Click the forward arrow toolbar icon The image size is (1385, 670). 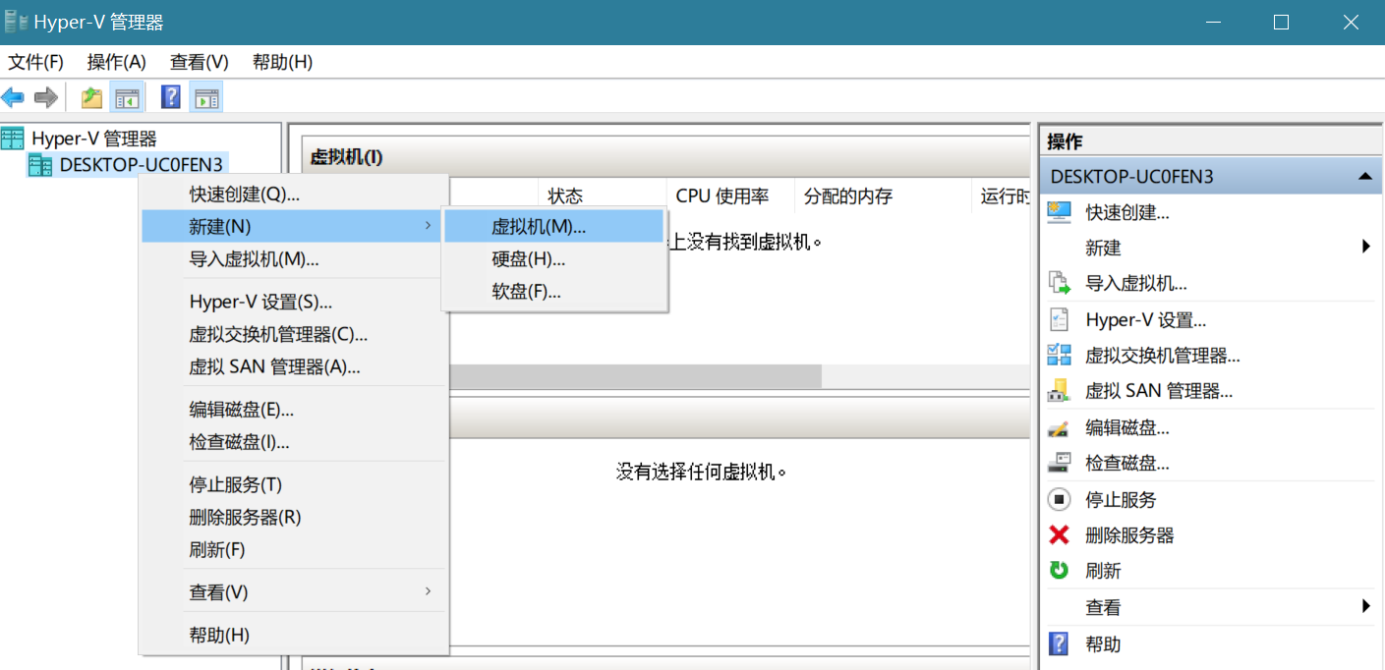point(45,97)
